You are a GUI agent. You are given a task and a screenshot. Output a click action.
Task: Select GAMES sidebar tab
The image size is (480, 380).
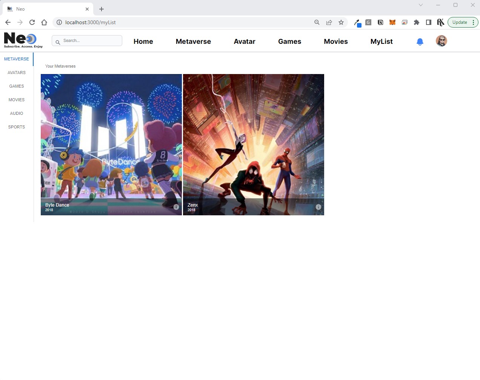coord(17,86)
